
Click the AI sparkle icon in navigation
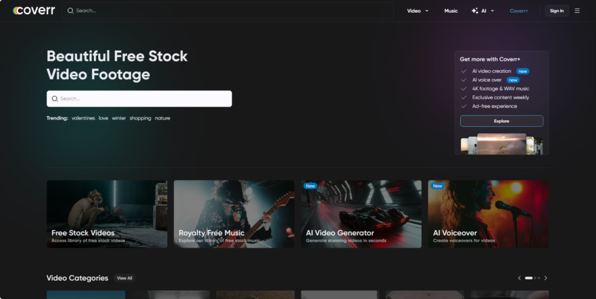pos(475,10)
